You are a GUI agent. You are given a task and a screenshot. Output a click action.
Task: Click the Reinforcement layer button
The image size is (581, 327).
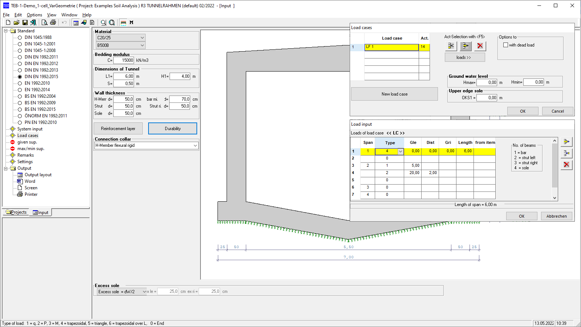[118, 129]
